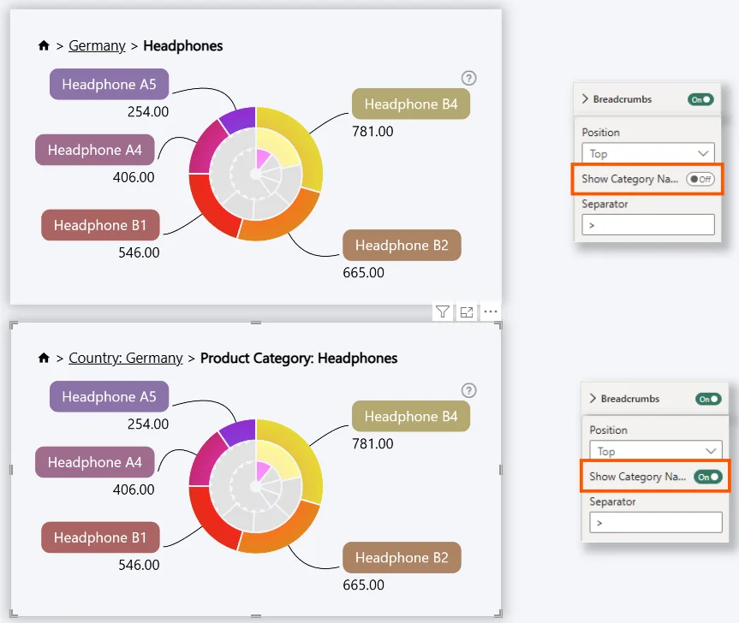Image resolution: width=739 pixels, height=623 pixels.
Task: Open focus mode icon on visual header
Action: tap(467, 312)
